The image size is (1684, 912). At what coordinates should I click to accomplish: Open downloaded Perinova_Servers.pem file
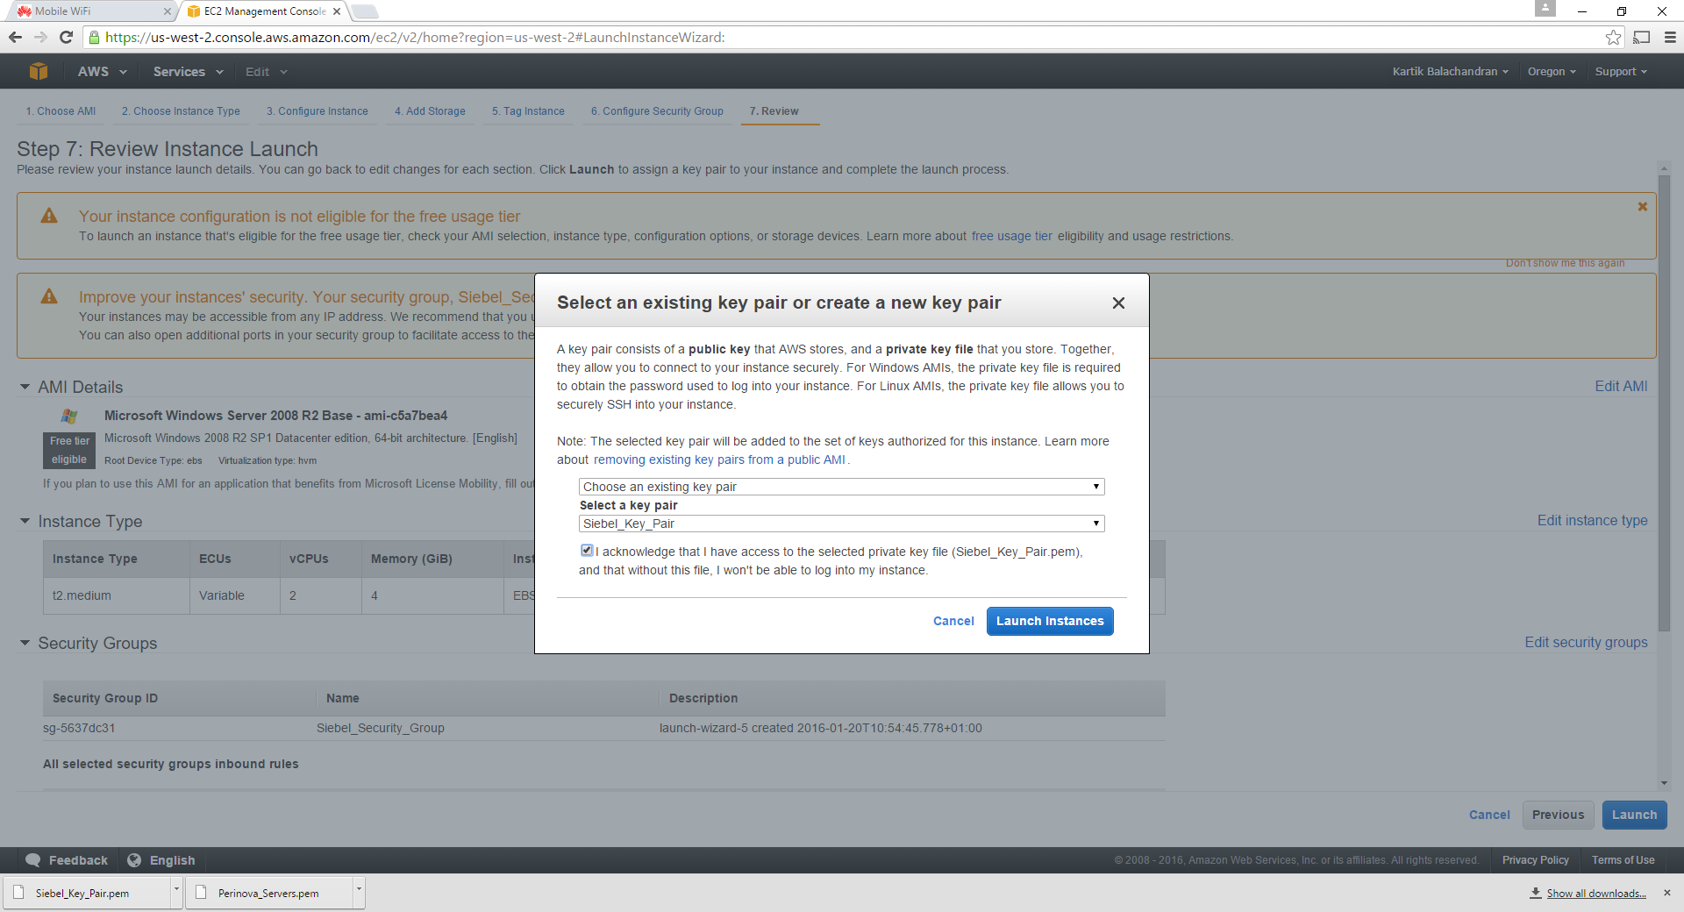point(269,893)
